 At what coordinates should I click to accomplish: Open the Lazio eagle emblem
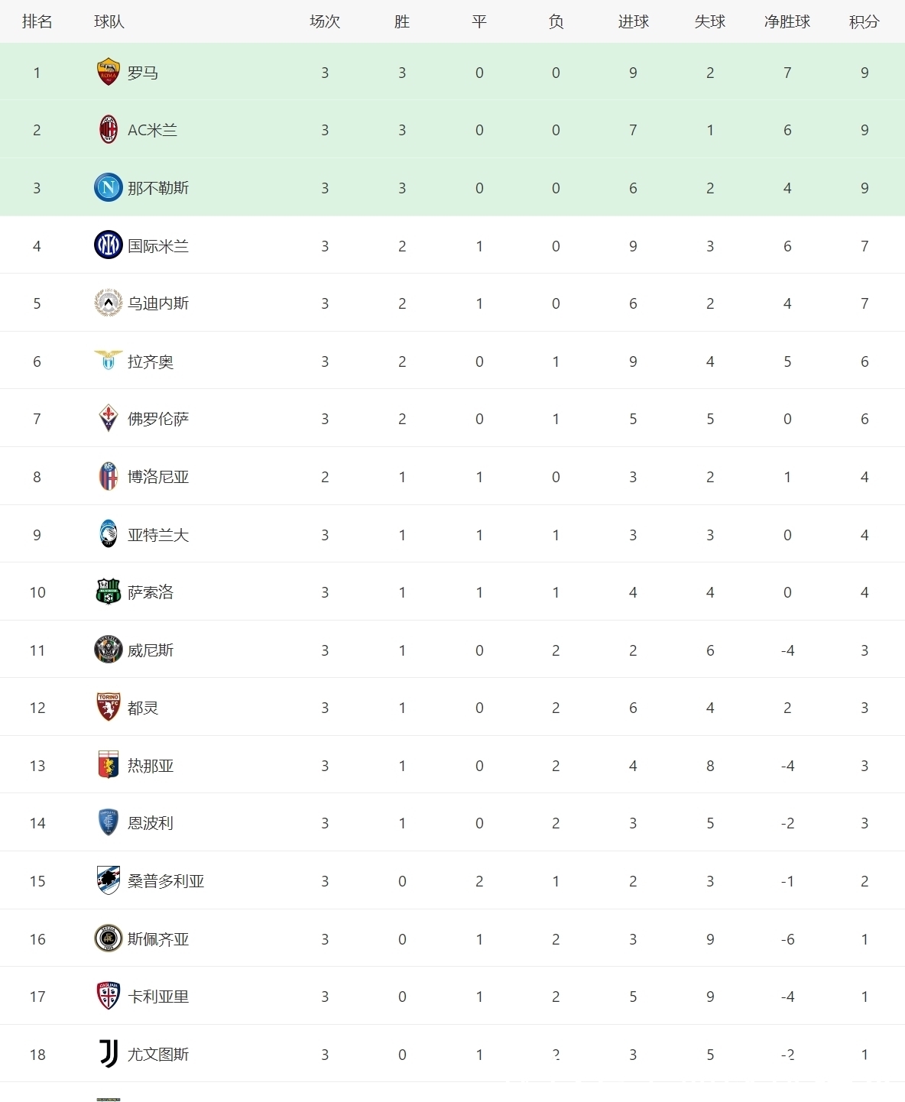pos(109,360)
